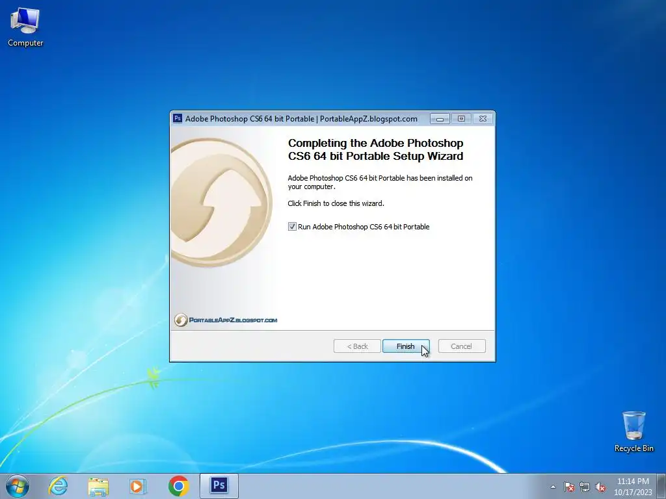Screen dimensions: 666x499
Task: Open the Action Center flag icon
Action: click(x=568, y=487)
